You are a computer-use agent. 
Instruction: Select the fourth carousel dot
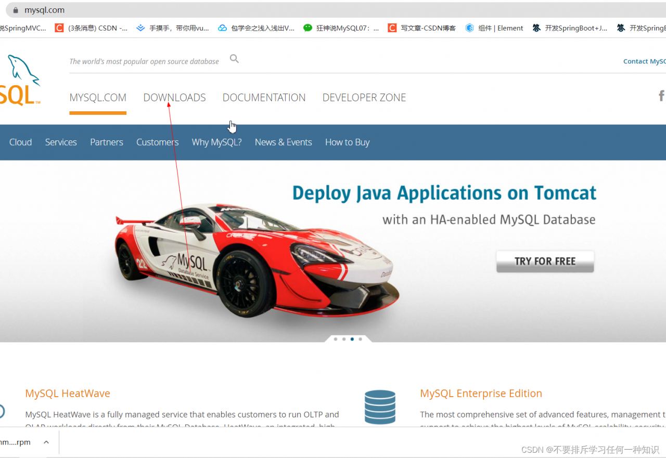(x=360, y=339)
